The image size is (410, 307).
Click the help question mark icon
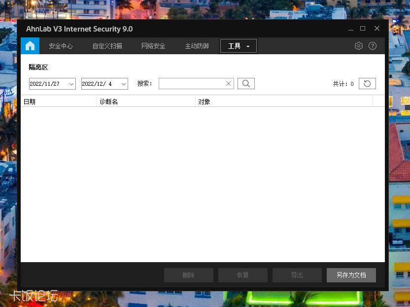373,45
